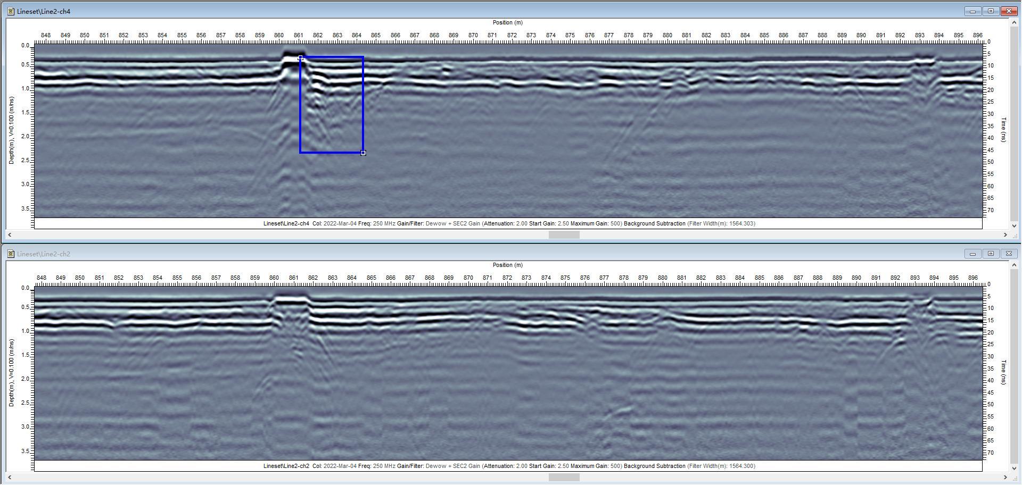Click the Line2-ch2 radargram near position 878

click(x=624, y=373)
